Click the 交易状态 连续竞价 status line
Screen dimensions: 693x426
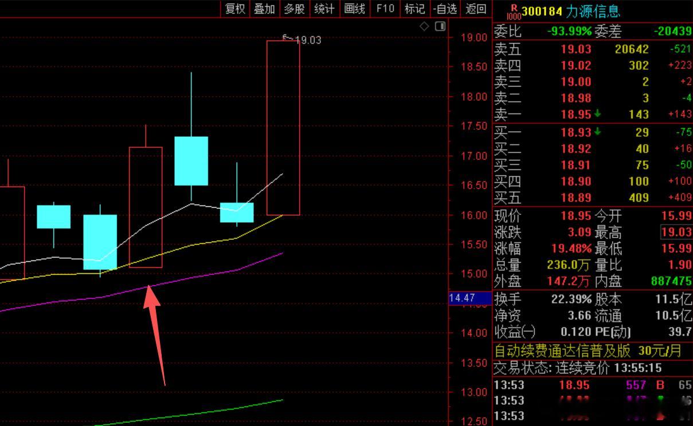coord(578,368)
